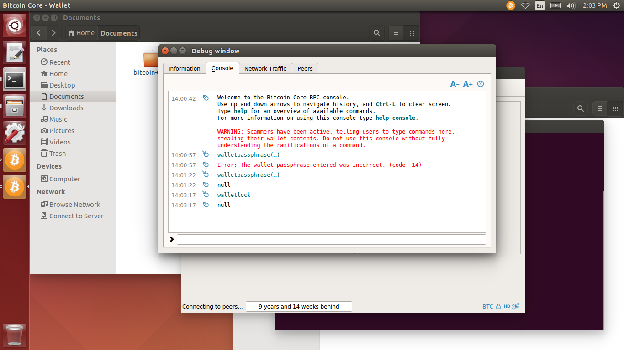Switch Documents window to grid view

point(412,33)
